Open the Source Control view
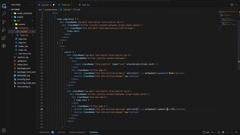 pyautogui.click(x=4, y=22)
